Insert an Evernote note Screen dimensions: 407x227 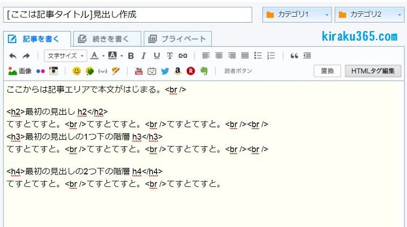click(x=204, y=71)
